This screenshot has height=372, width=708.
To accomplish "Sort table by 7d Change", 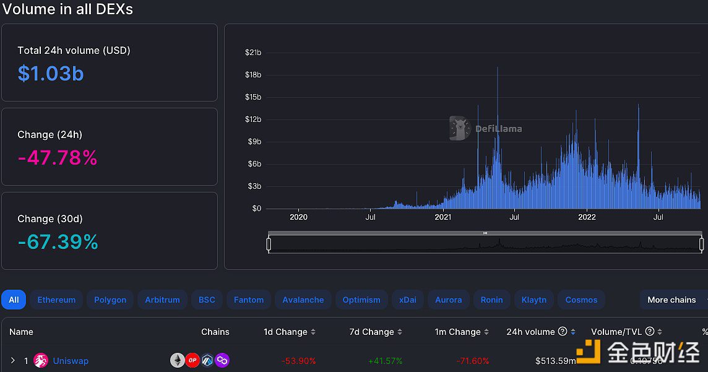I will (x=398, y=332).
